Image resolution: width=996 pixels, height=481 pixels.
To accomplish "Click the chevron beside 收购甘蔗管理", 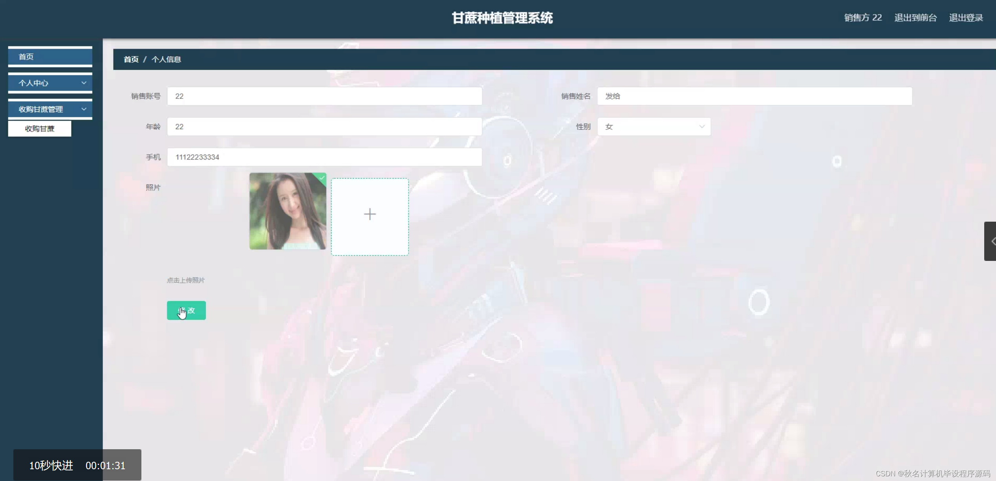I will point(84,109).
